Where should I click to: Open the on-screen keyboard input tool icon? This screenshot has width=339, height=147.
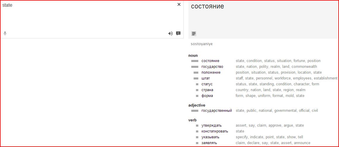178,33
